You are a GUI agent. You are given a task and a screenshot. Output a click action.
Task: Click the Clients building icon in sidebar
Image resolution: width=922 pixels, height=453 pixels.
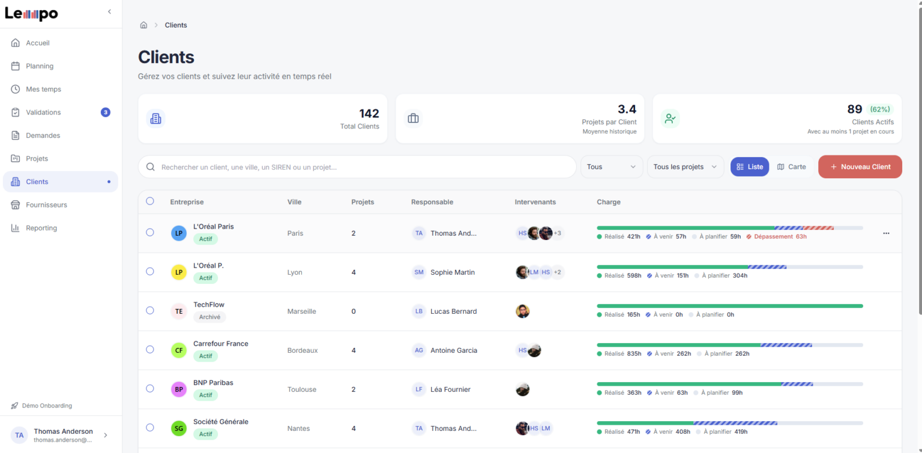tap(16, 182)
